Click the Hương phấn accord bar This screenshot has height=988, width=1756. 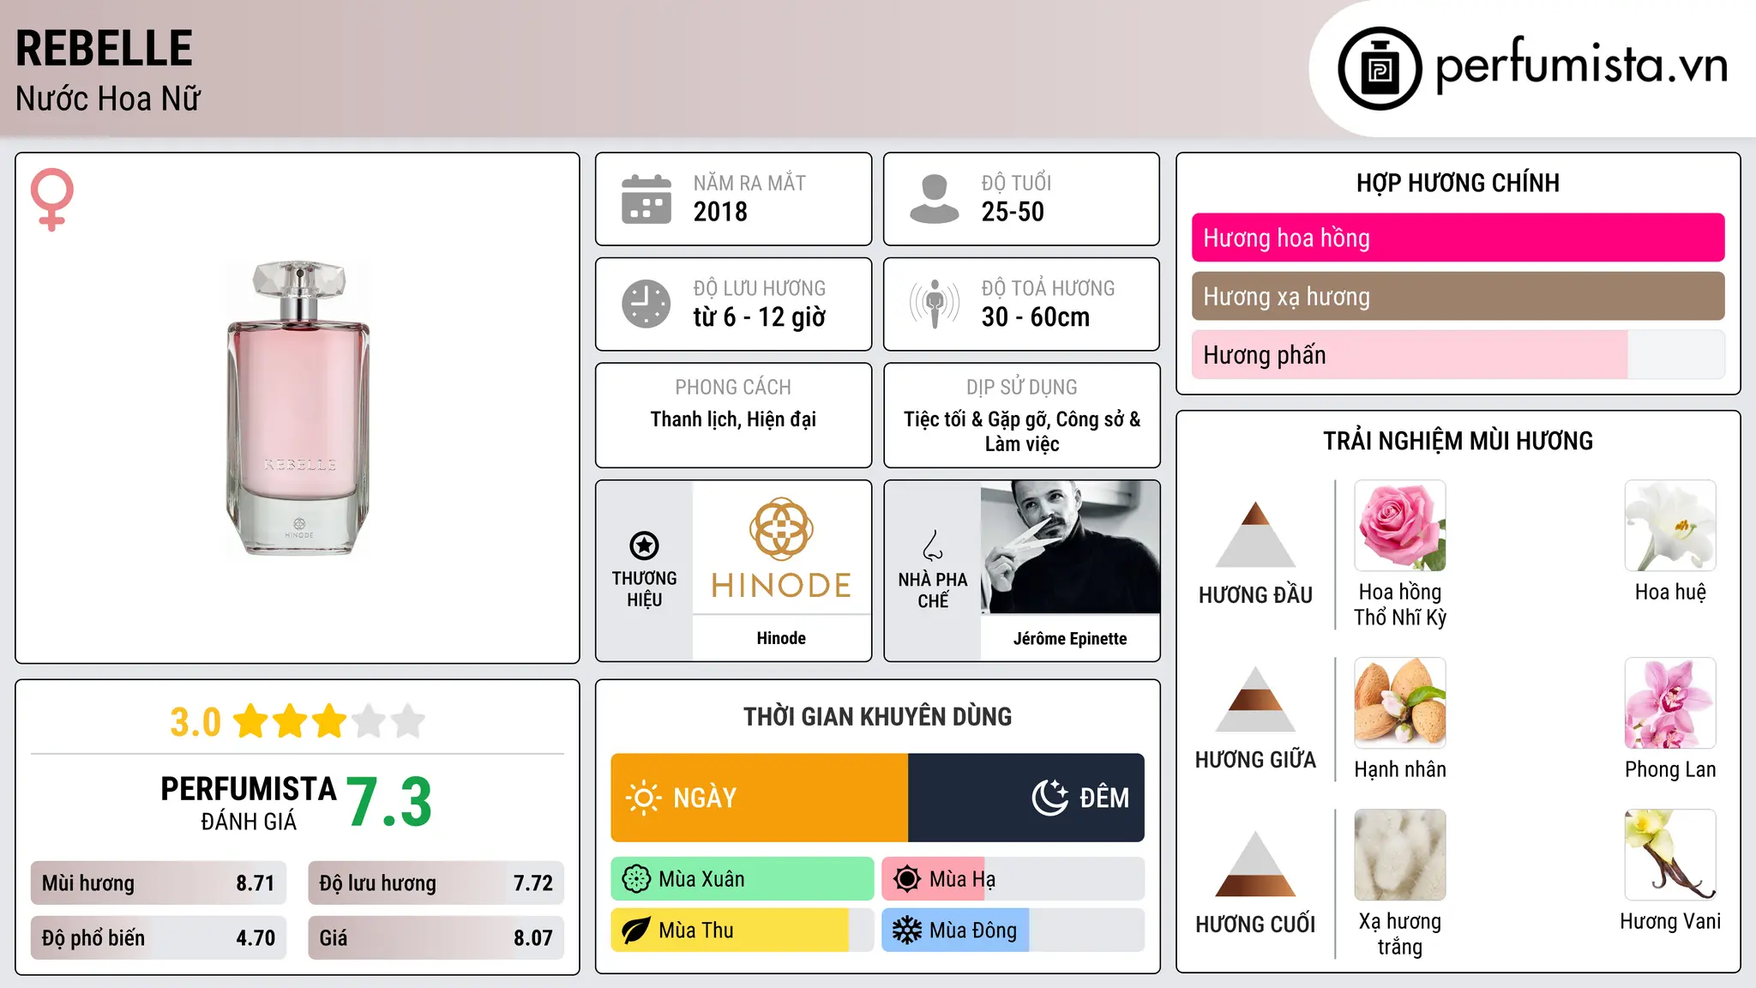(x=1458, y=354)
